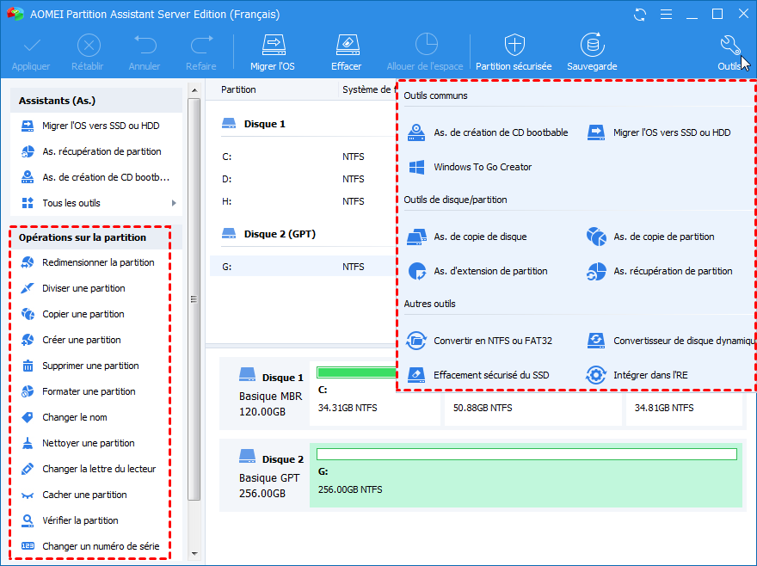The image size is (757, 566).
Task: Open Partition sécurisée from toolbar
Action: point(514,52)
